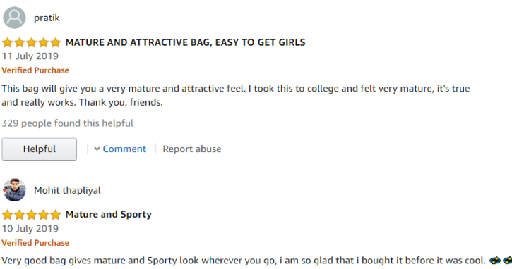Open Mohit thapliyal's reviewer name
The image size is (512, 269).
[67, 190]
